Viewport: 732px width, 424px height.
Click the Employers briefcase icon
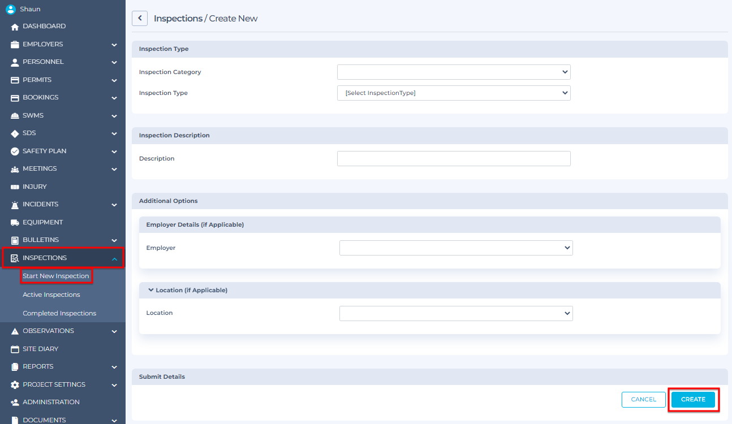tap(15, 44)
